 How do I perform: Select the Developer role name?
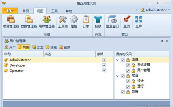pos(17,65)
